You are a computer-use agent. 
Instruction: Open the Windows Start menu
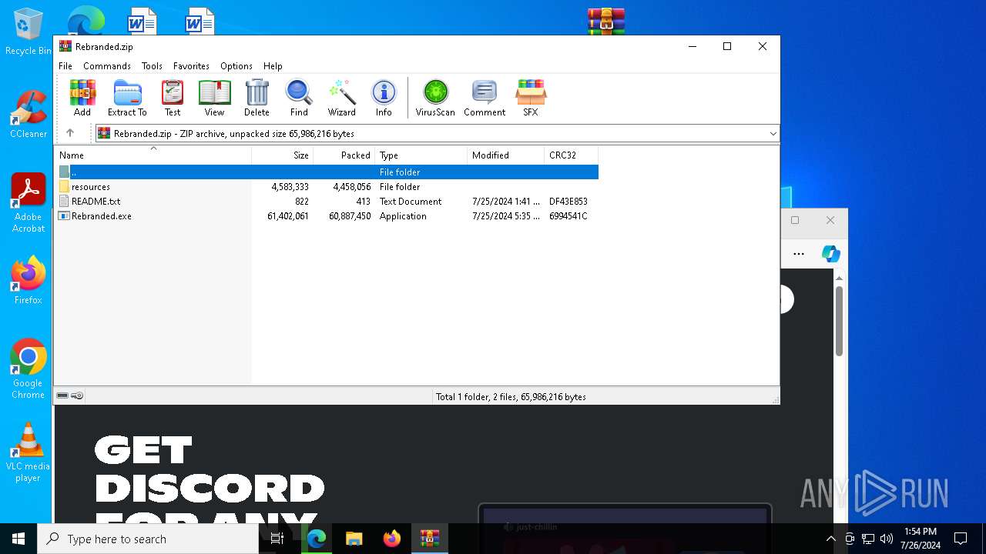tap(18, 539)
